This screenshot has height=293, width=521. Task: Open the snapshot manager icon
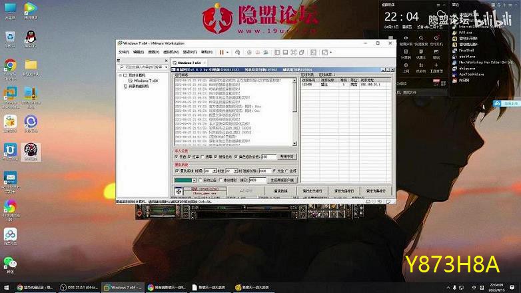pyautogui.click(x=266, y=52)
